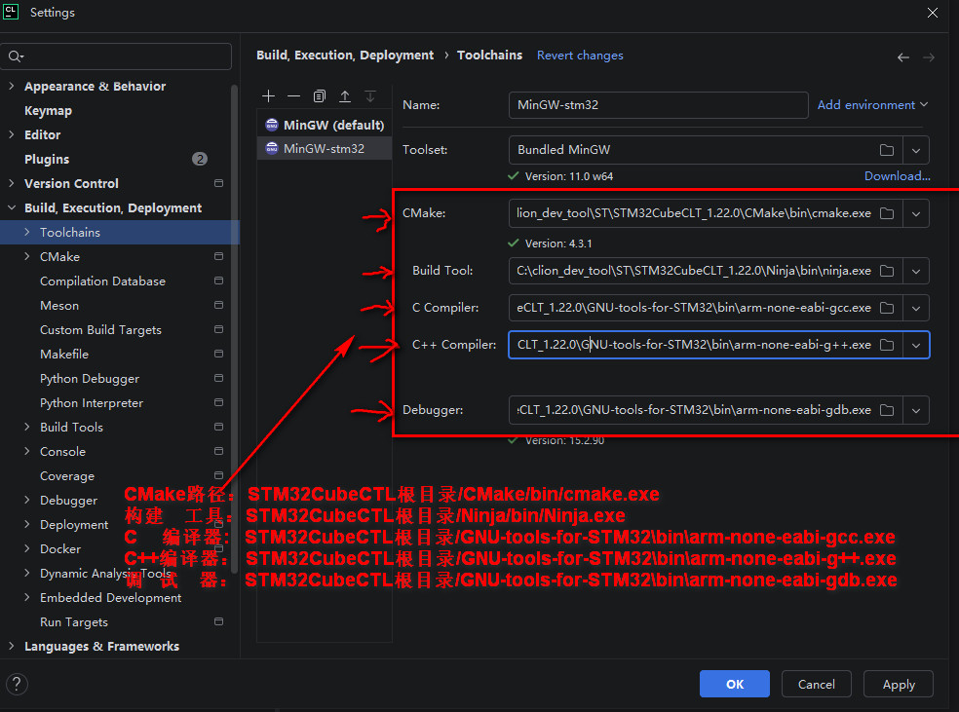Expand the Appearance & Behavior section
Viewport: 959px width, 712px height.
pyautogui.click(x=11, y=86)
